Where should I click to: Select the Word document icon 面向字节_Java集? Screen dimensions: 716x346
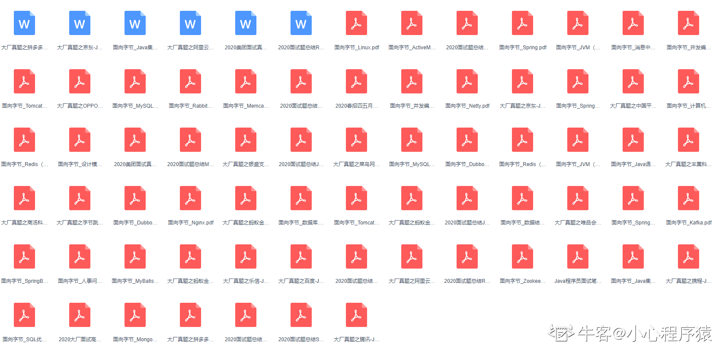tap(135, 23)
